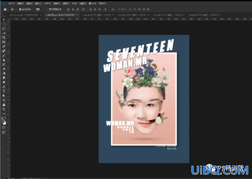252x179 pixels.
Task: Select the Smudge tool
Action: tap(4, 78)
